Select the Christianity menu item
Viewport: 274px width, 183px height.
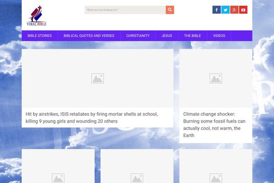(x=138, y=36)
